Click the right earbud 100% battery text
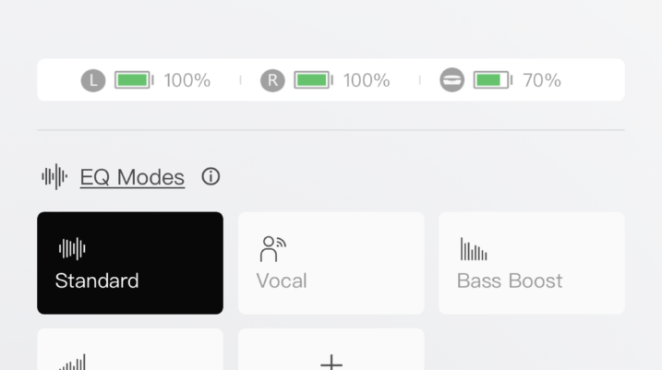This screenshot has height=370, width=662. (x=367, y=80)
